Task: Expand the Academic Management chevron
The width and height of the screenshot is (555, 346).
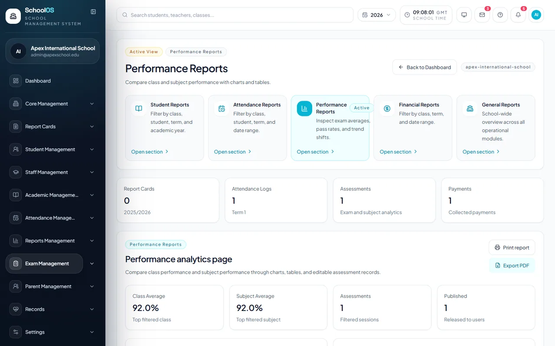Action: (92, 195)
